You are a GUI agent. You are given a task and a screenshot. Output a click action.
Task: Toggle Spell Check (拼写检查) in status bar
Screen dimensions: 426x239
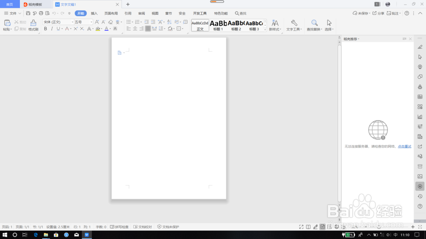pos(119,227)
